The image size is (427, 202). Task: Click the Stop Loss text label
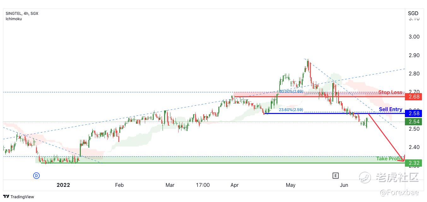click(391, 92)
